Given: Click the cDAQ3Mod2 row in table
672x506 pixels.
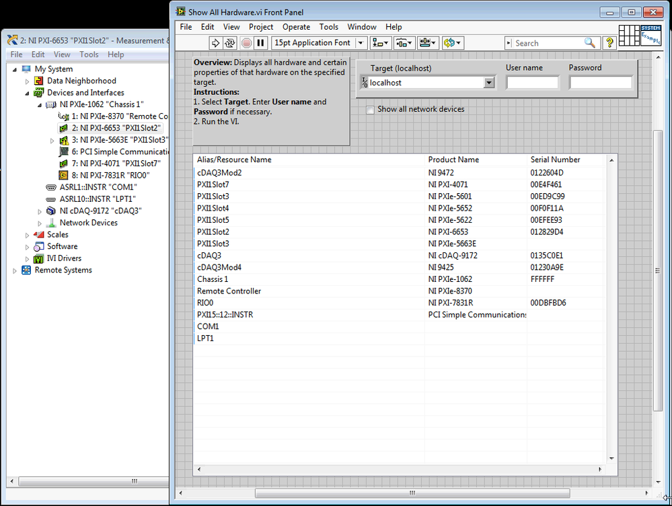Looking at the screenshot, I should [399, 173].
